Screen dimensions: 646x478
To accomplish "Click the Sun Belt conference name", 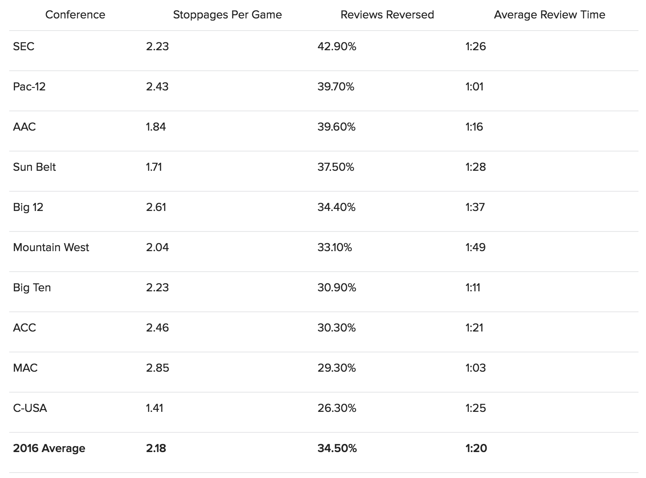I will [x=34, y=167].
